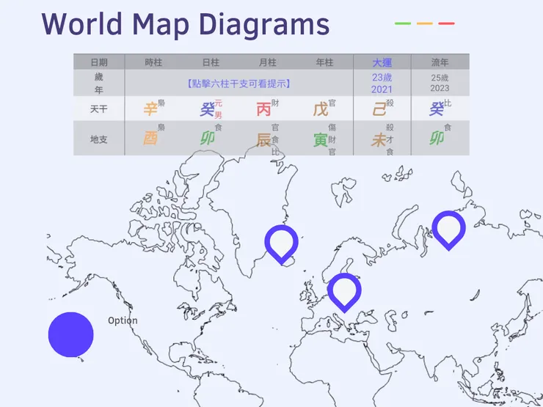Screen dimensions: 543x407
Task: Select the Option legend label
Action: click(123, 320)
